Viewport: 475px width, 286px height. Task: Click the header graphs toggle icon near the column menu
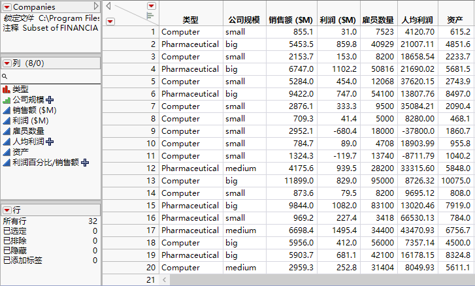point(150,16)
